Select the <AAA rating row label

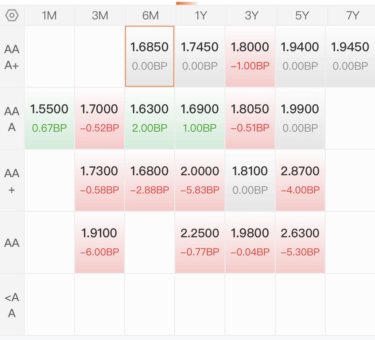pyautogui.click(x=12, y=305)
